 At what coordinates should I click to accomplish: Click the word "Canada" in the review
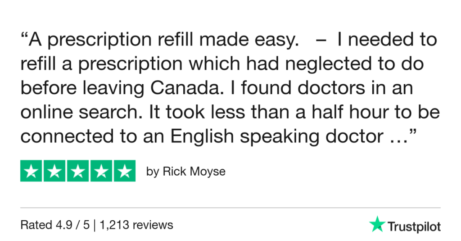(182, 89)
